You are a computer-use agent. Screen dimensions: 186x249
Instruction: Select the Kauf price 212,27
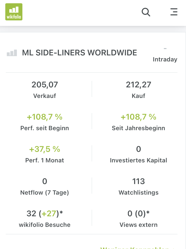138,85
